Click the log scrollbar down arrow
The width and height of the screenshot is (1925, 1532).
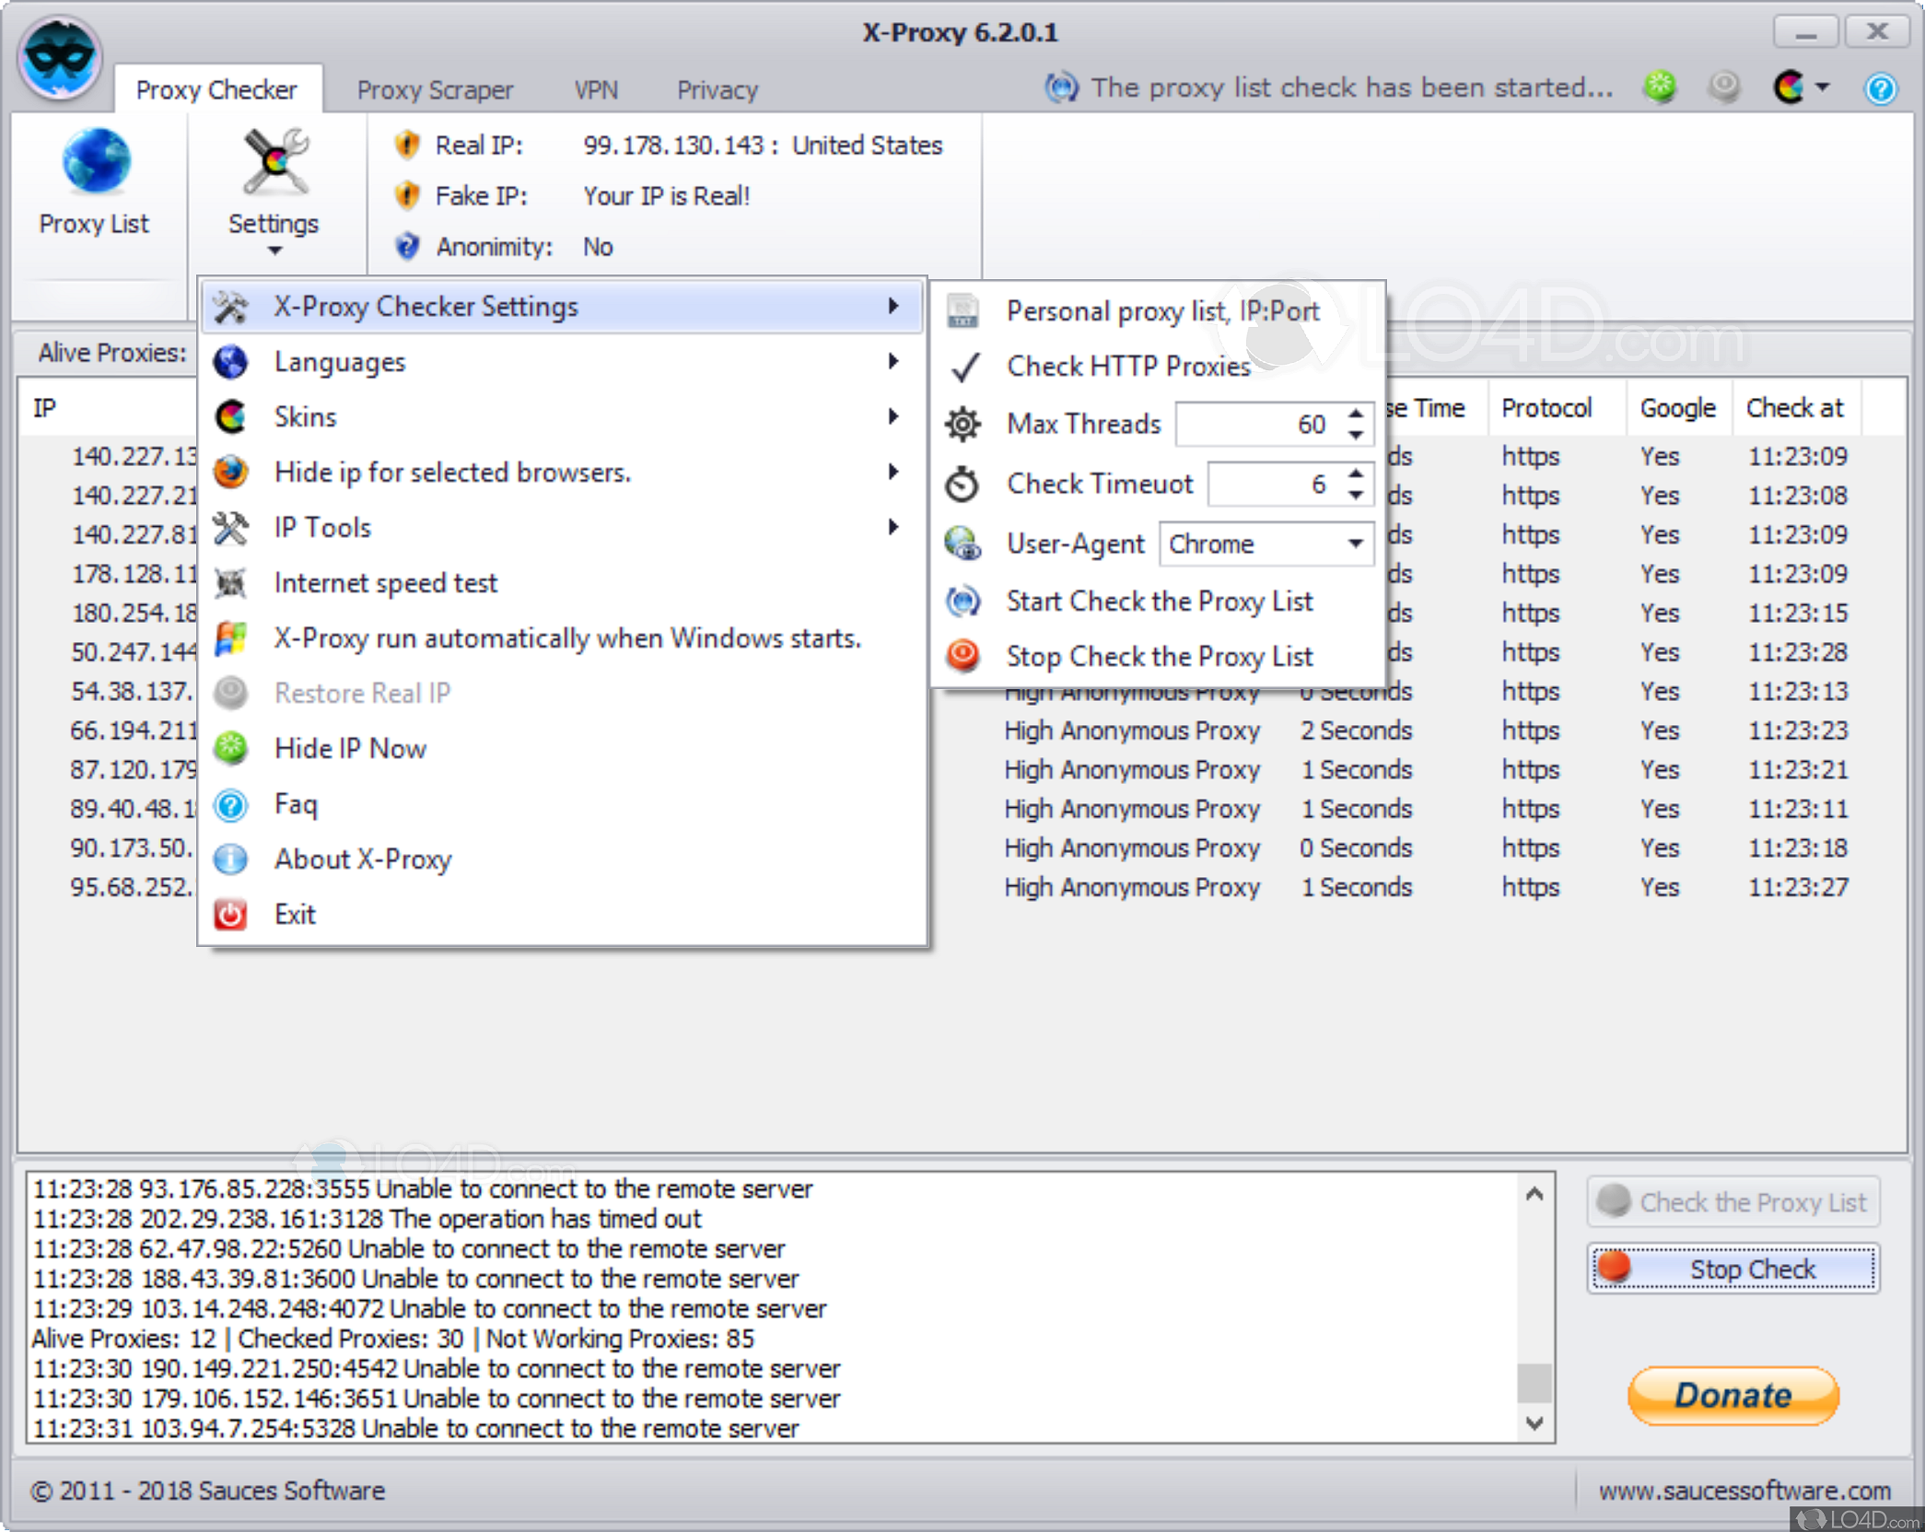tap(1534, 1422)
